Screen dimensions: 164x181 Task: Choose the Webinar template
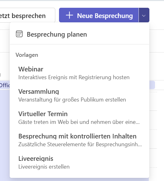(80, 73)
